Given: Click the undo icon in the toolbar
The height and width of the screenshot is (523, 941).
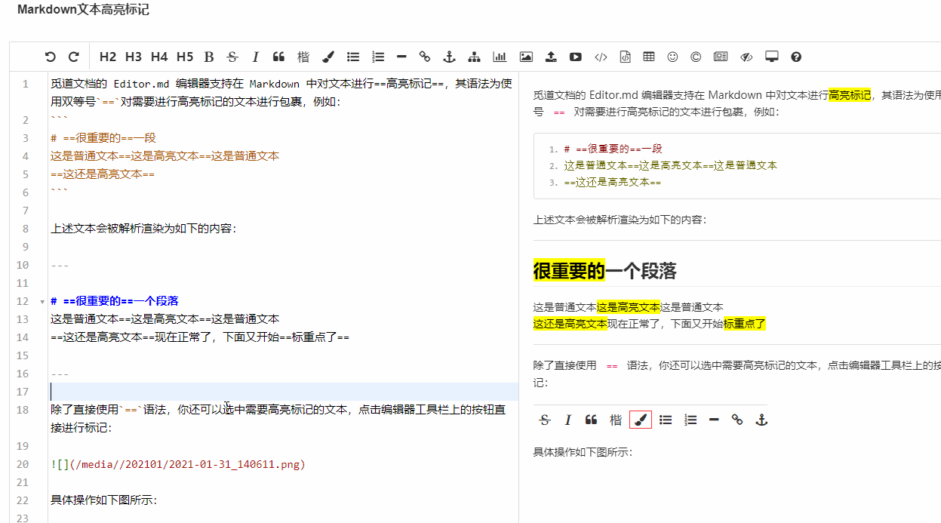Looking at the screenshot, I should click(51, 57).
